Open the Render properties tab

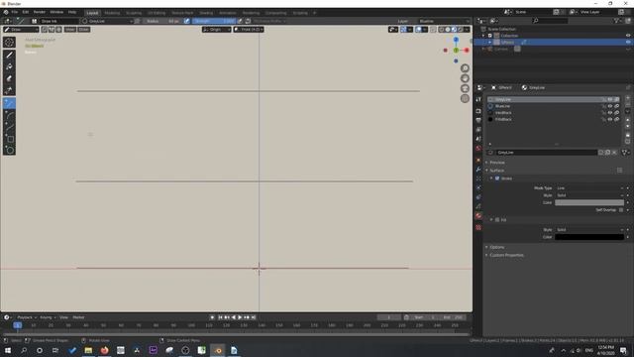point(478,111)
